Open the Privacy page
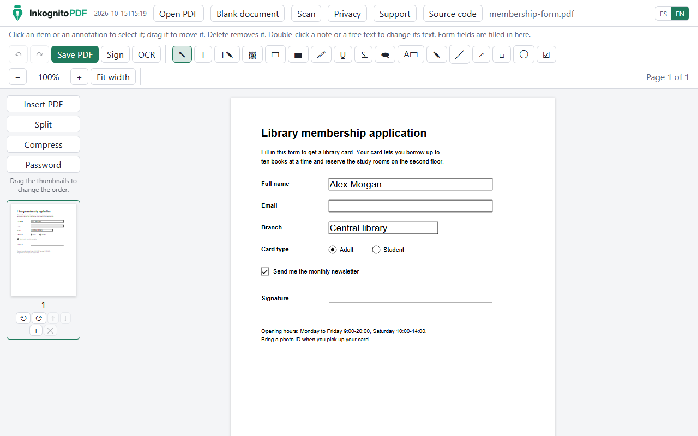The height and width of the screenshot is (436, 698). pos(347,14)
